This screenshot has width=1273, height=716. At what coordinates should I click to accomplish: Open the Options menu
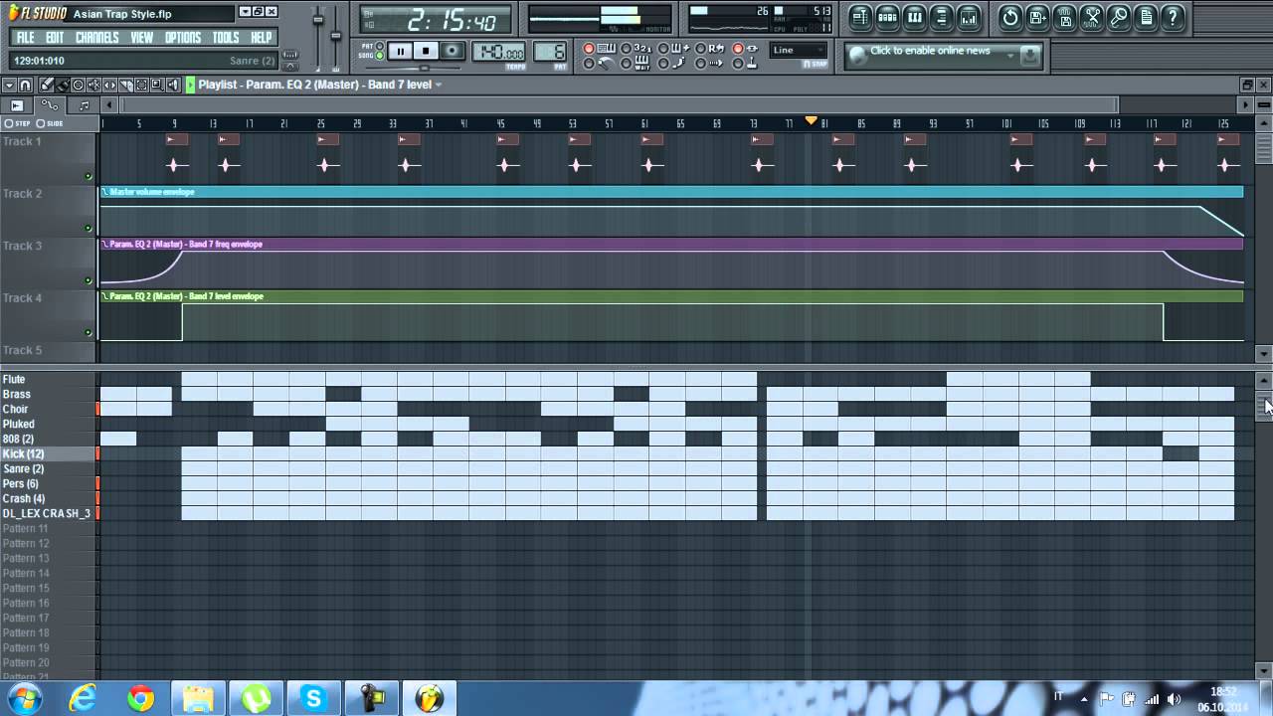183,37
